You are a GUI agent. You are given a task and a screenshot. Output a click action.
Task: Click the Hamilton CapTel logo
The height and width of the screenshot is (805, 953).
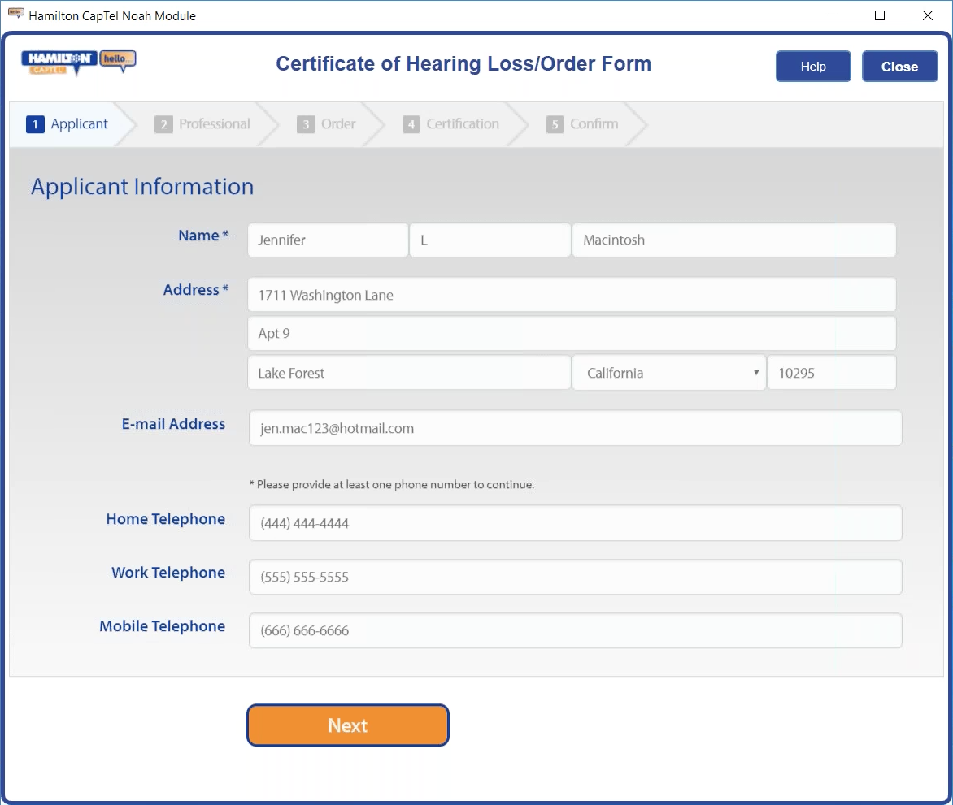(x=78, y=62)
